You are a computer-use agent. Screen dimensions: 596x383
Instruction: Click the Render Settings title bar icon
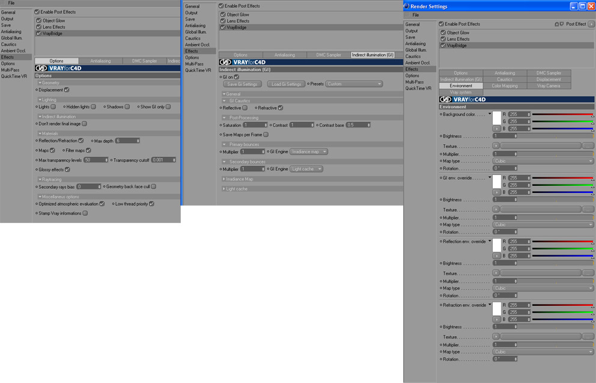(407, 6)
